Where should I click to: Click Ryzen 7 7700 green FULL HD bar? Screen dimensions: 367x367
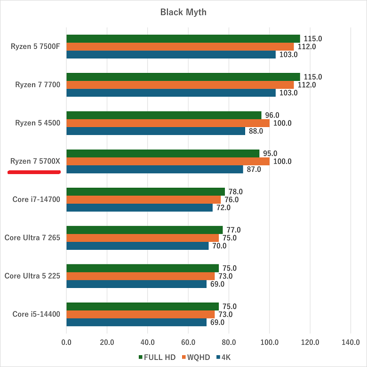click(183, 77)
